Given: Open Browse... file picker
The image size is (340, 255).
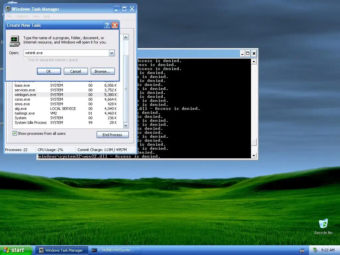Looking at the screenshot, I should [x=103, y=71].
